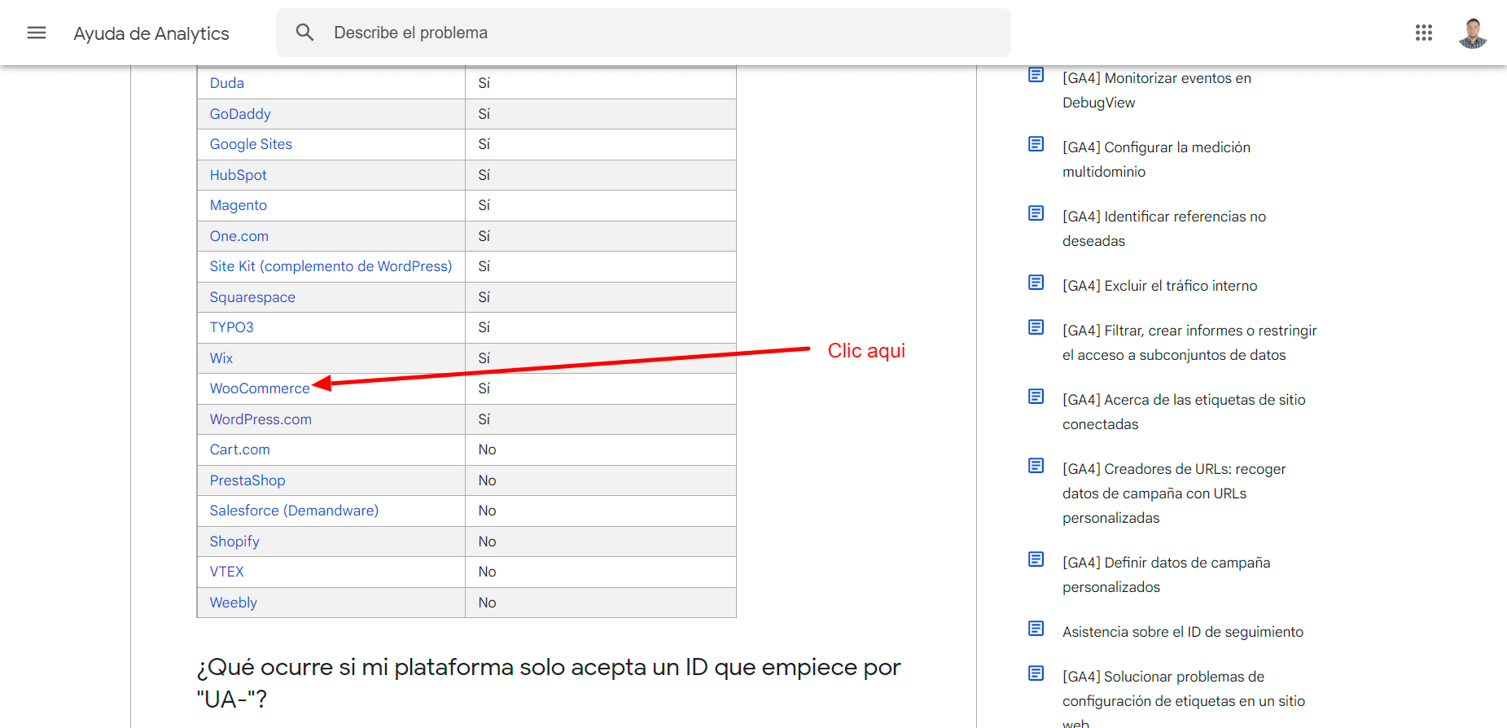Image resolution: width=1507 pixels, height=728 pixels.
Task: Click article icon beside Definir datos de campaña
Action: point(1036,559)
